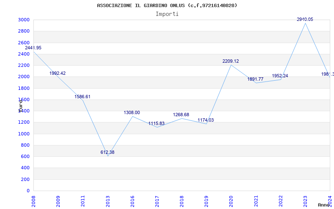
Task: Click the y-axis value 200
Action: pos(26,179)
